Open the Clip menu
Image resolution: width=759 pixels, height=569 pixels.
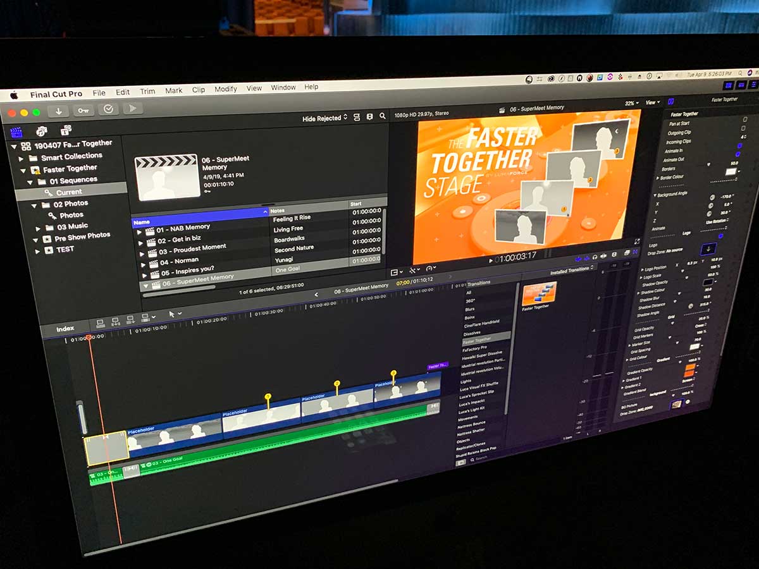199,90
